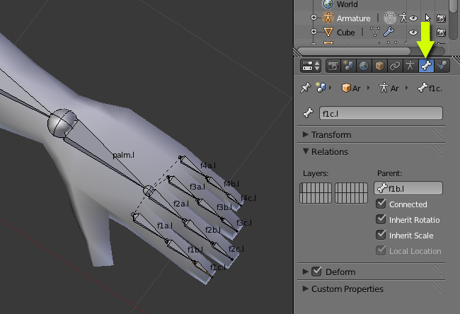
Task: Expand the Cube tree row
Action: 314,31
